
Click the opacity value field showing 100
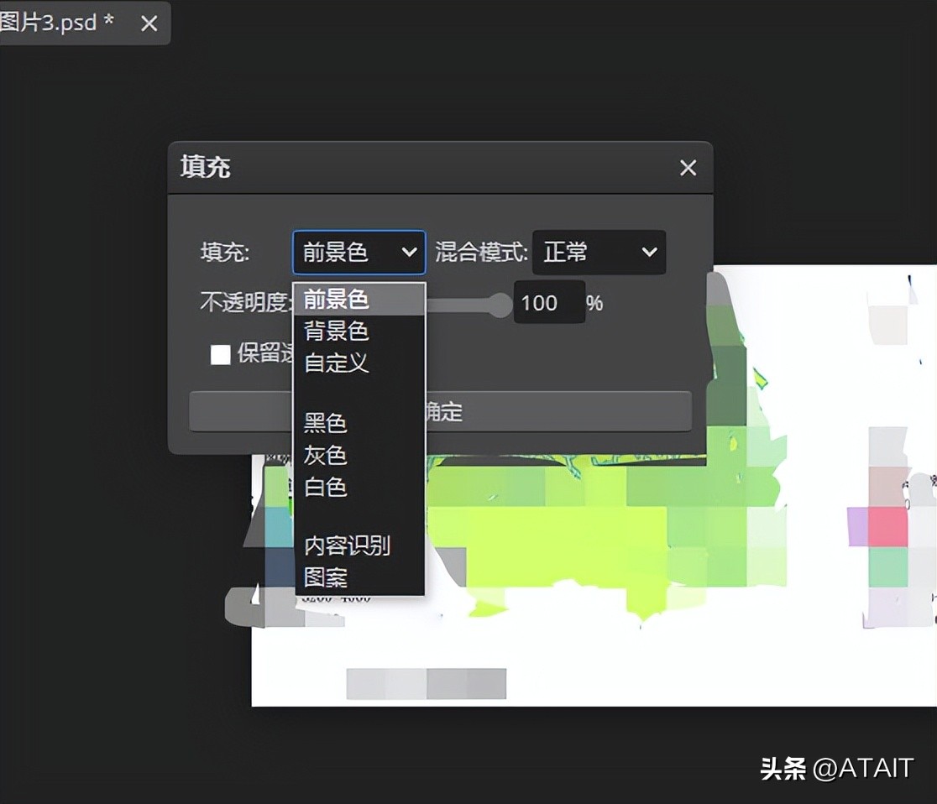[x=547, y=303]
